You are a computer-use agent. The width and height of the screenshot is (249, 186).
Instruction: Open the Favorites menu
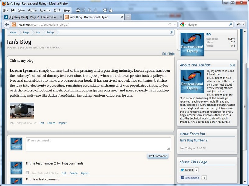[x=45, y=11]
